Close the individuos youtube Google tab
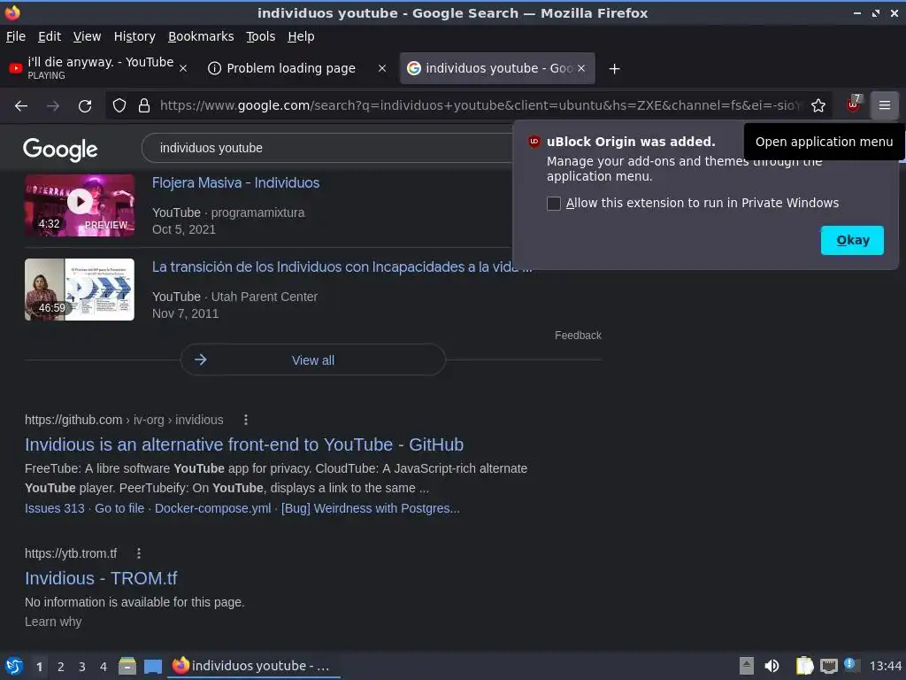This screenshot has height=680, width=906. point(581,68)
